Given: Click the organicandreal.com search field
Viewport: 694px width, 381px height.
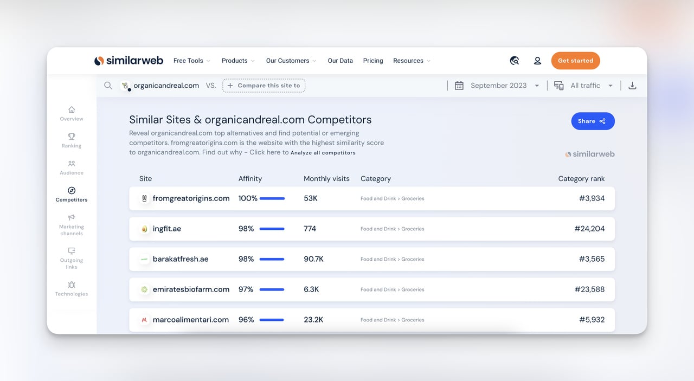Looking at the screenshot, I should 166,86.
